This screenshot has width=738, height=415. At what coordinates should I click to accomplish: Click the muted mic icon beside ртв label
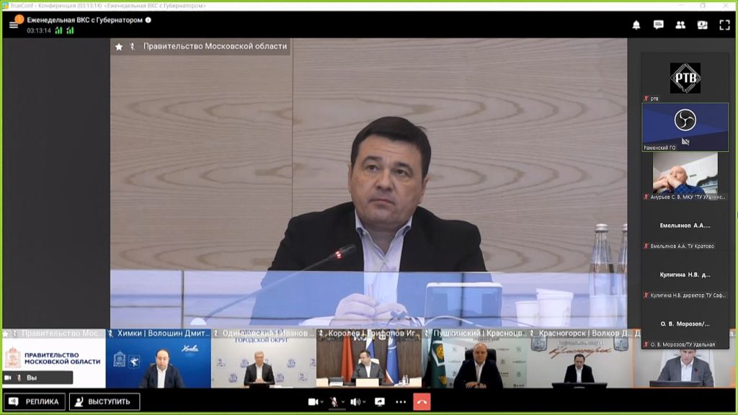pos(646,98)
